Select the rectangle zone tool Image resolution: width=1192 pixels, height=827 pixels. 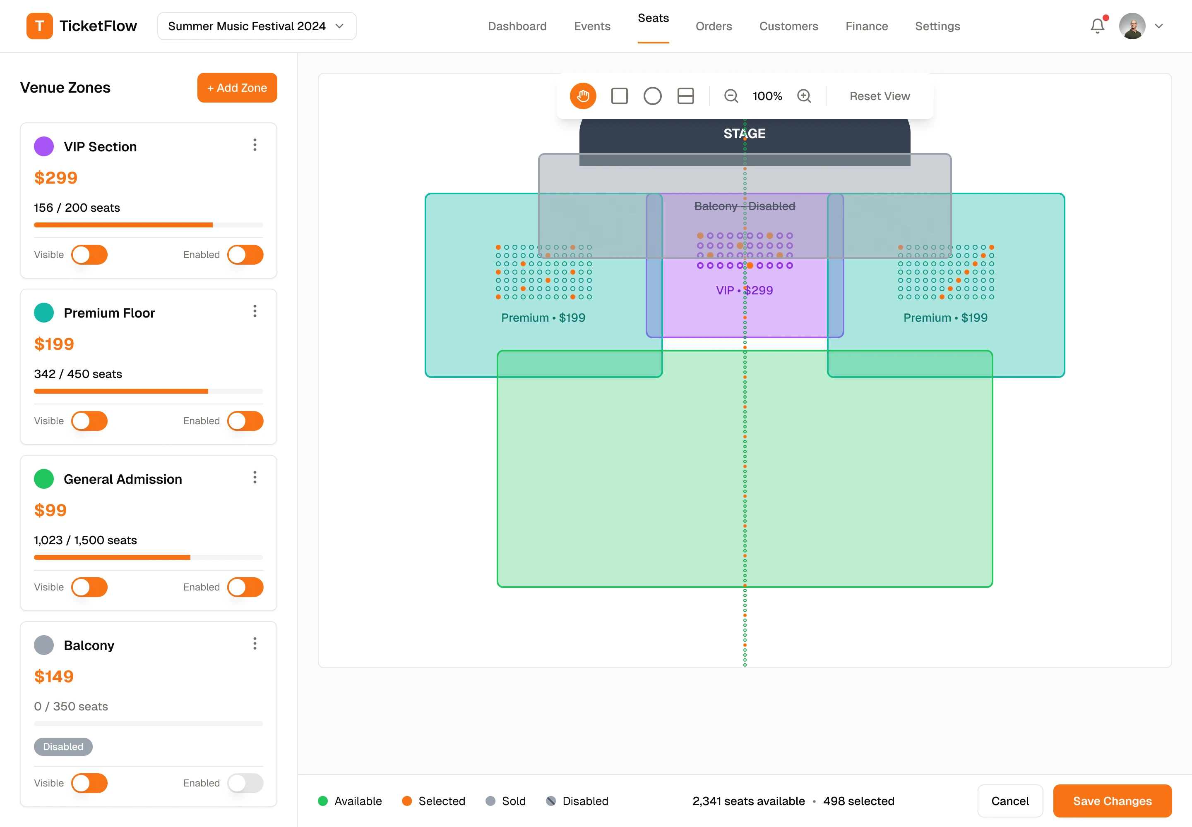(x=619, y=96)
